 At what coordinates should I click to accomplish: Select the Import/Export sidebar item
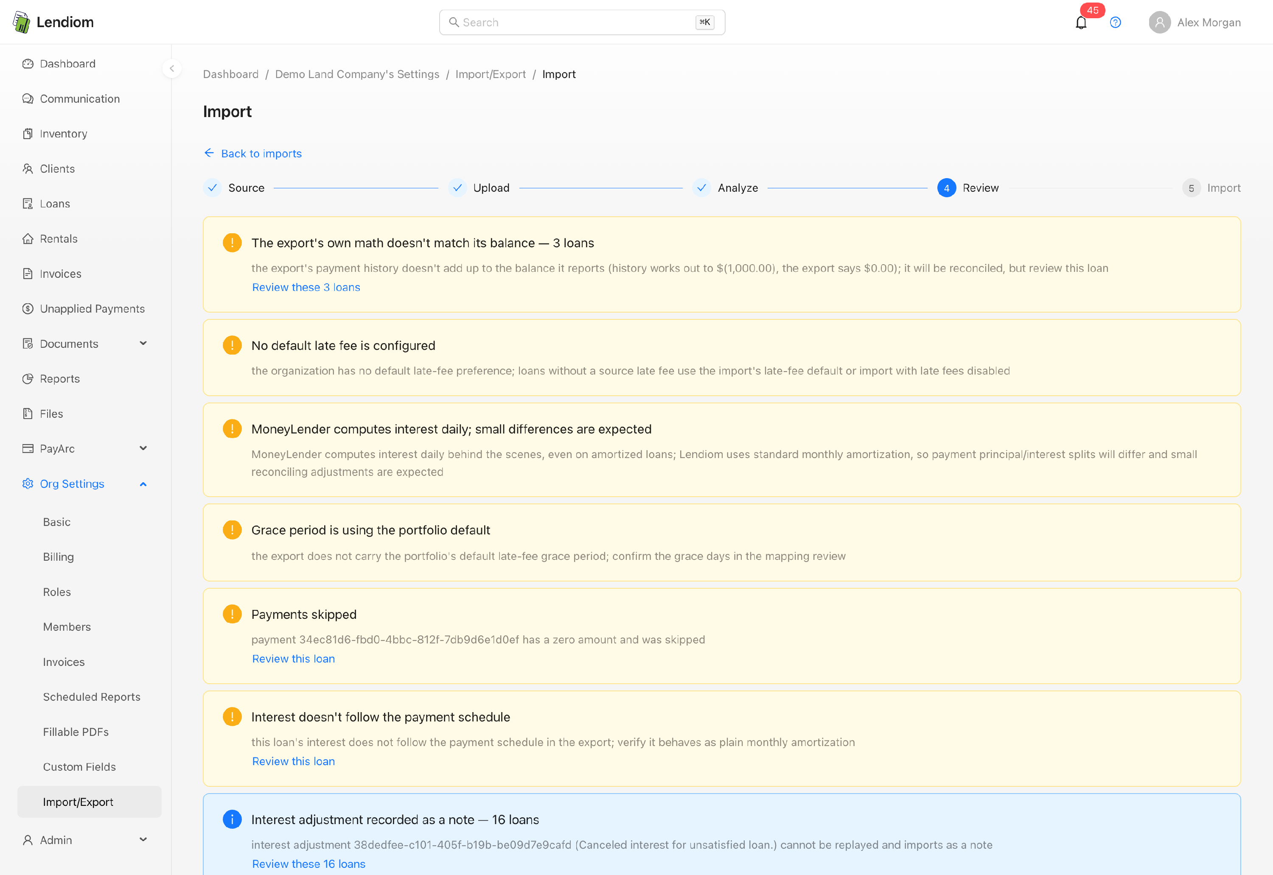[90, 802]
